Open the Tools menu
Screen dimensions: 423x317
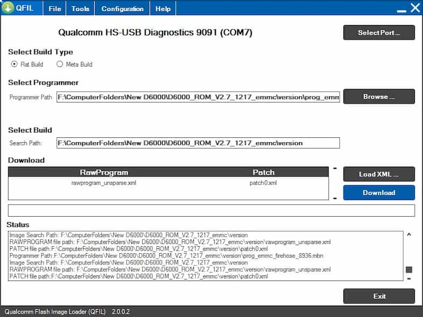(81, 9)
